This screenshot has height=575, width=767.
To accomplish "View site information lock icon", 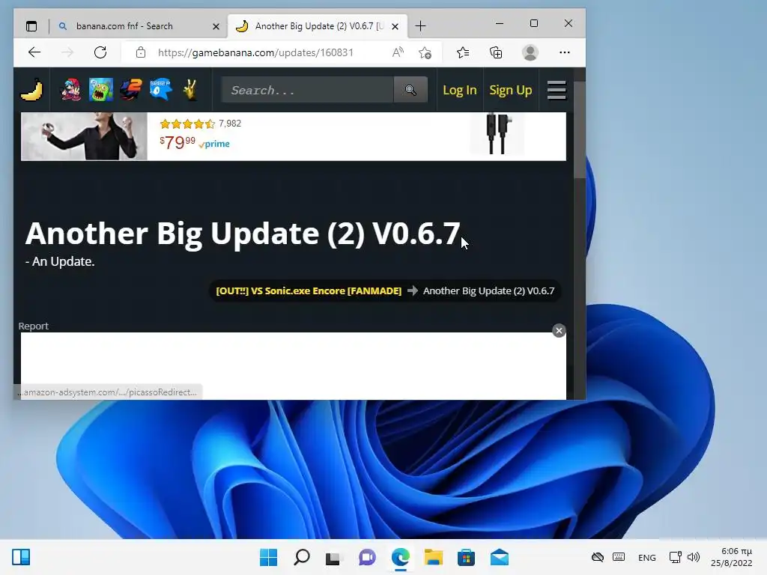I will pos(141,52).
